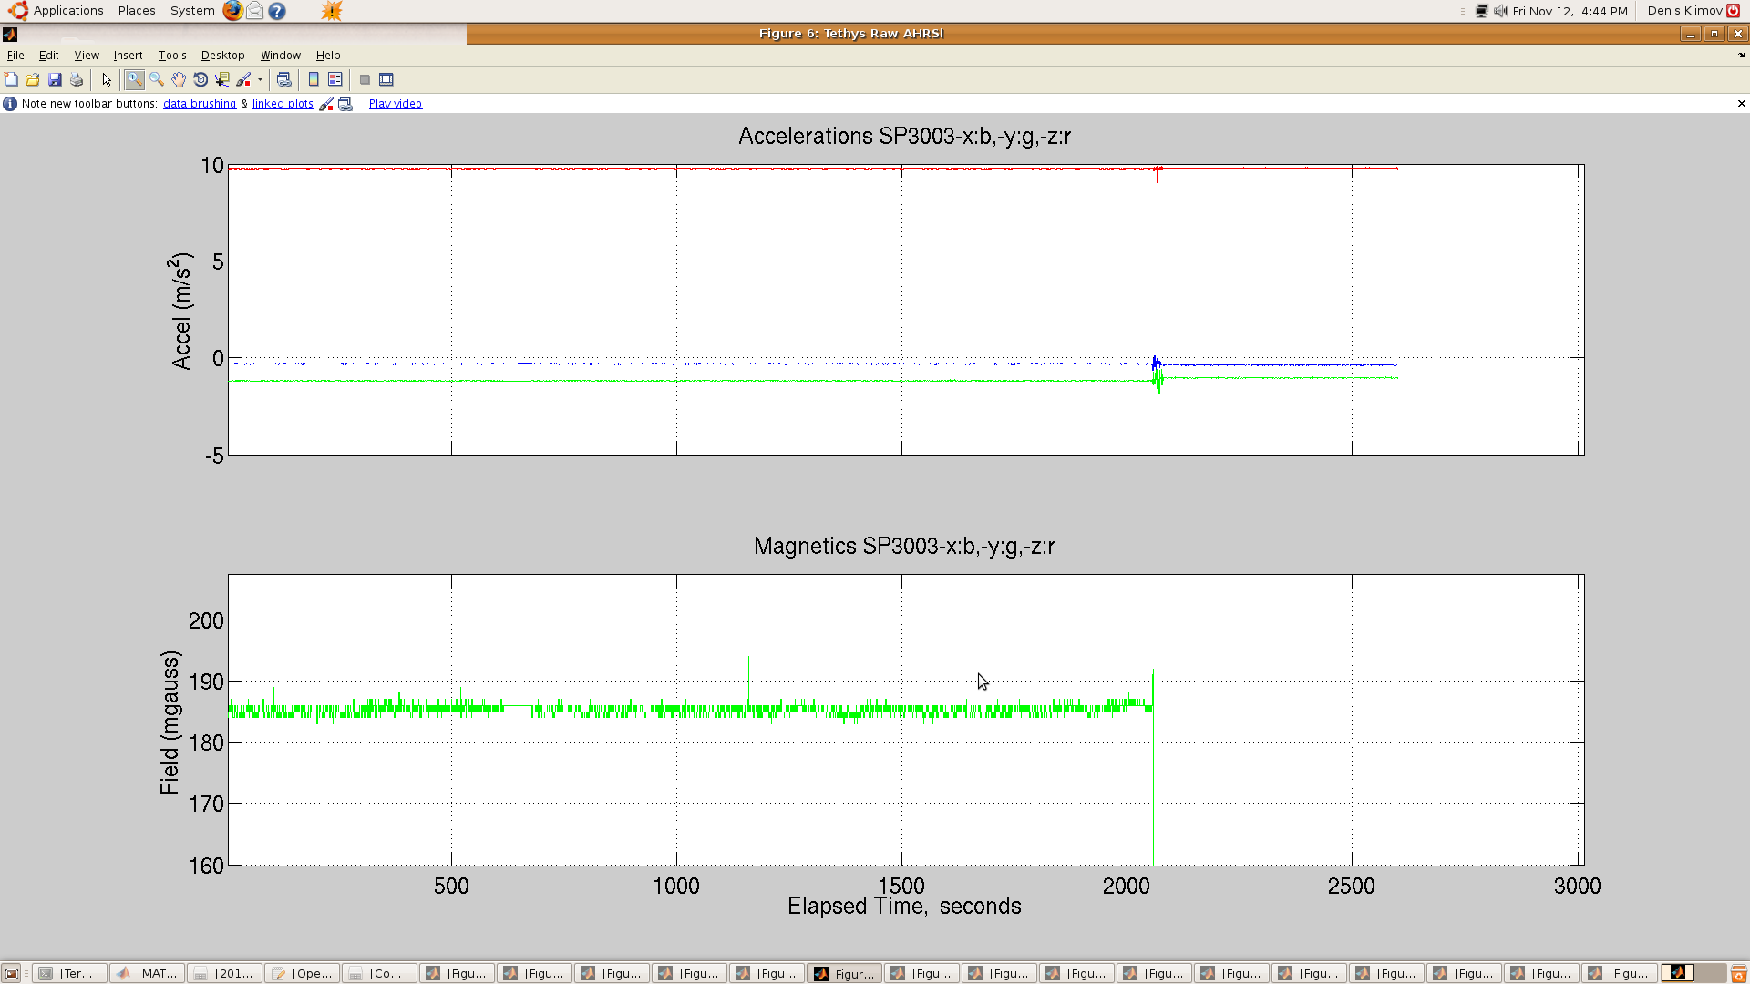Open the Edit menu

click(49, 56)
